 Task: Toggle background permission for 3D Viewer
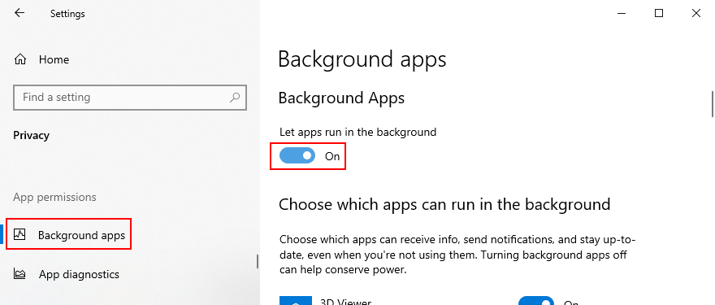[x=536, y=302]
